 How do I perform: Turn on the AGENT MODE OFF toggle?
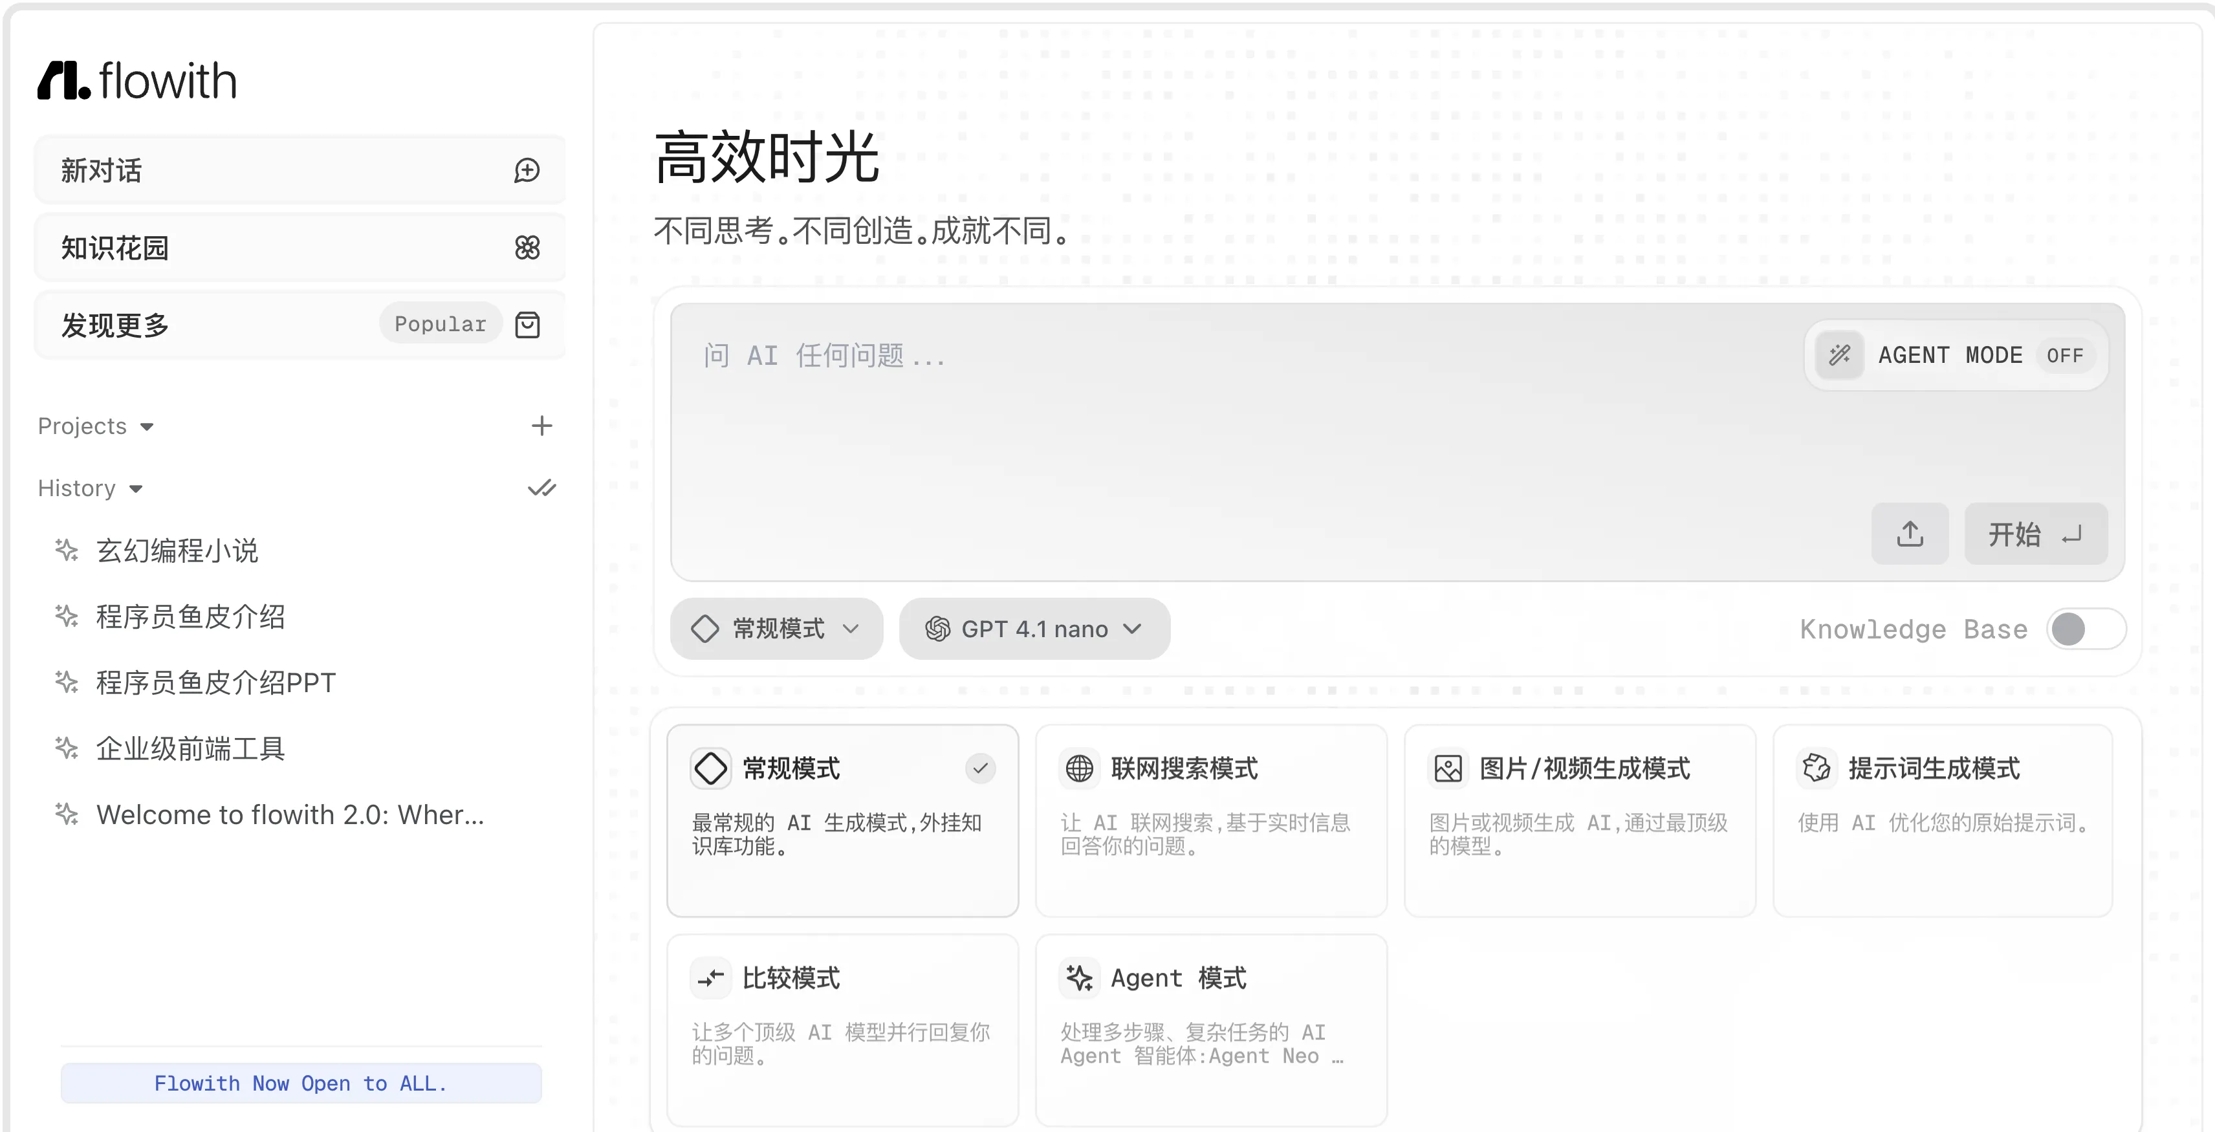[2064, 355]
